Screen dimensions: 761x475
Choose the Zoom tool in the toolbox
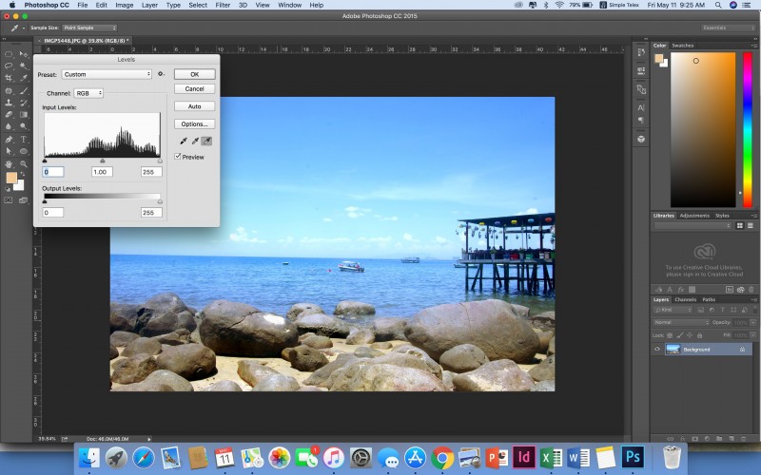[x=24, y=163]
